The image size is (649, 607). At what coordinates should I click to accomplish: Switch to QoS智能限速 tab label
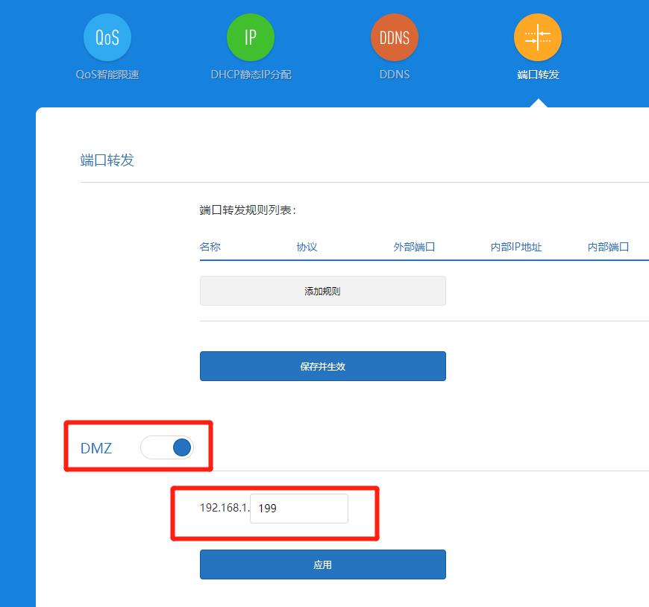[x=107, y=75]
